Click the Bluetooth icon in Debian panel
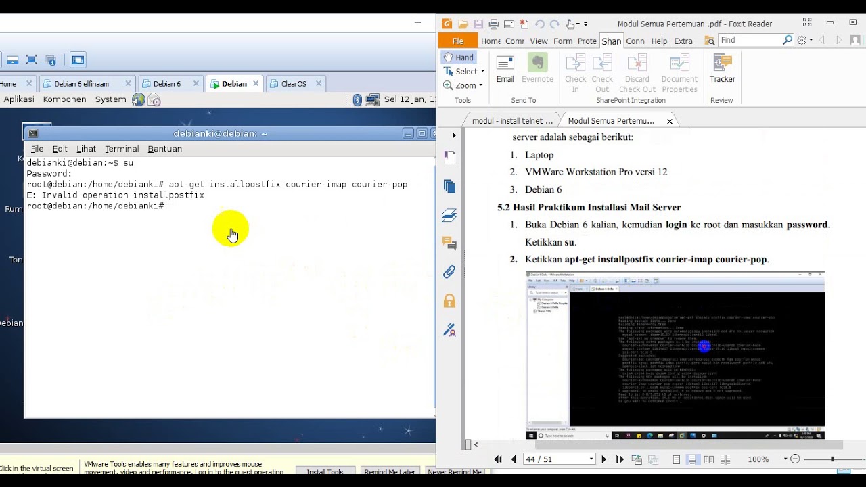 pyautogui.click(x=357, y=99)
